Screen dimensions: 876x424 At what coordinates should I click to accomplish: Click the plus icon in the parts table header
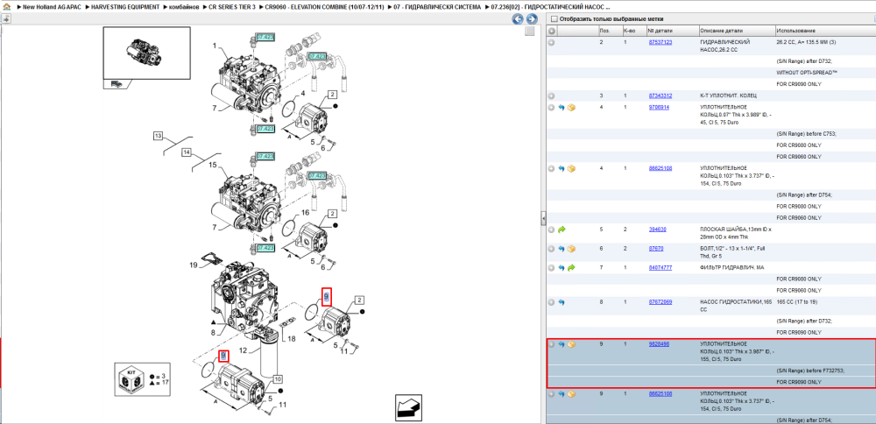551,30
